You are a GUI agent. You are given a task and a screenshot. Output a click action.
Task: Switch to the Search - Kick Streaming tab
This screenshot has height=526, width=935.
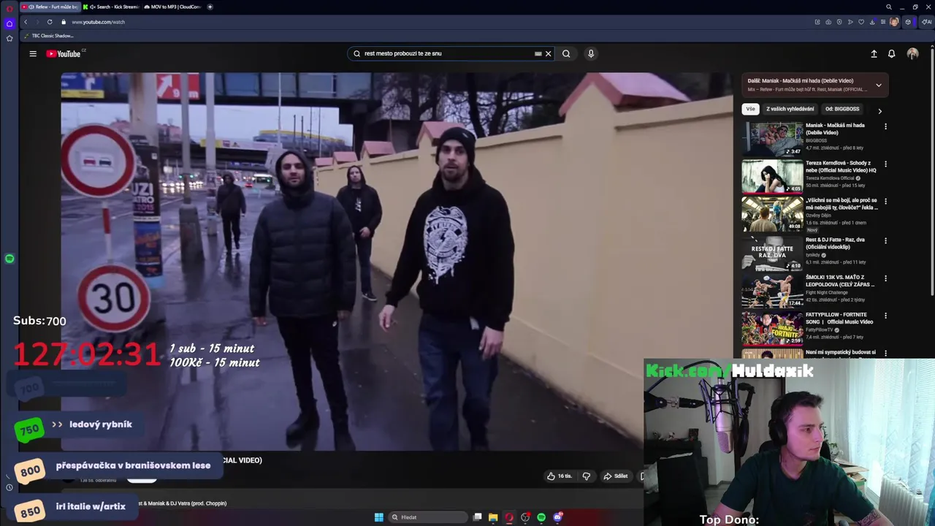click(x=111, y=7)
